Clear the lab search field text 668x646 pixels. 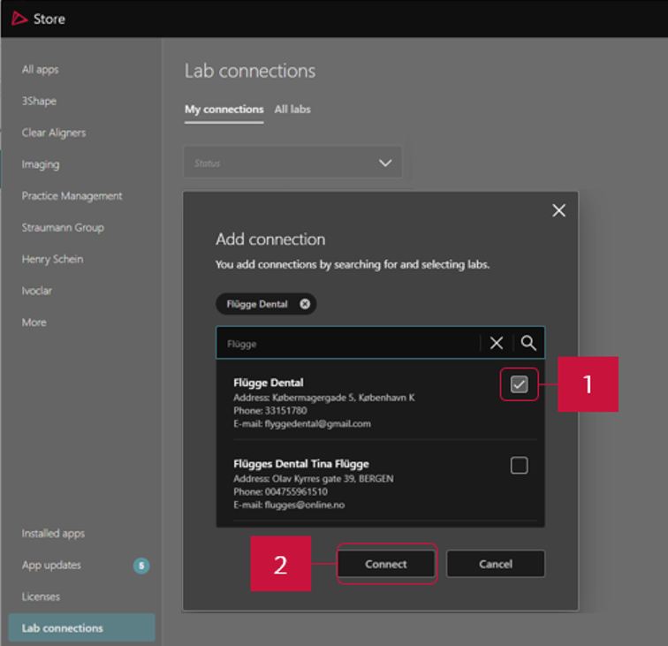click(497, 344)
